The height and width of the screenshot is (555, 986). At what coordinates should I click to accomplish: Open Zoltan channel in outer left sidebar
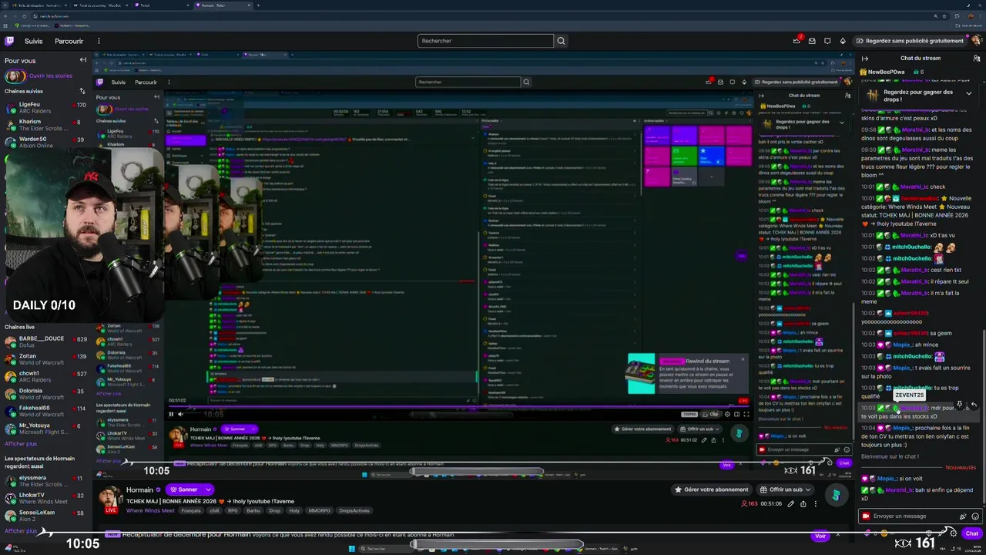[45, 358]
